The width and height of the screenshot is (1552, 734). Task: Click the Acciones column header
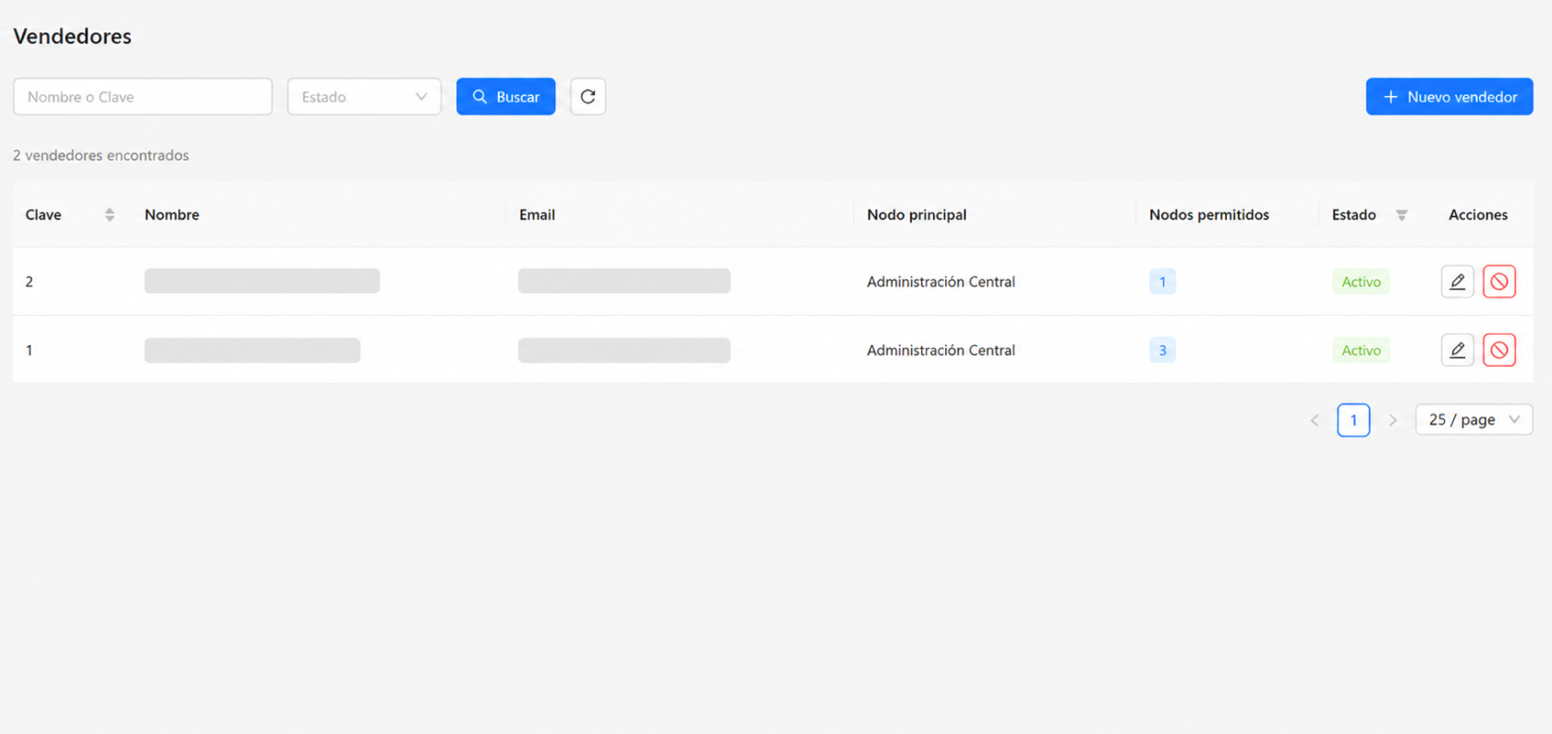coord(1478,214)
